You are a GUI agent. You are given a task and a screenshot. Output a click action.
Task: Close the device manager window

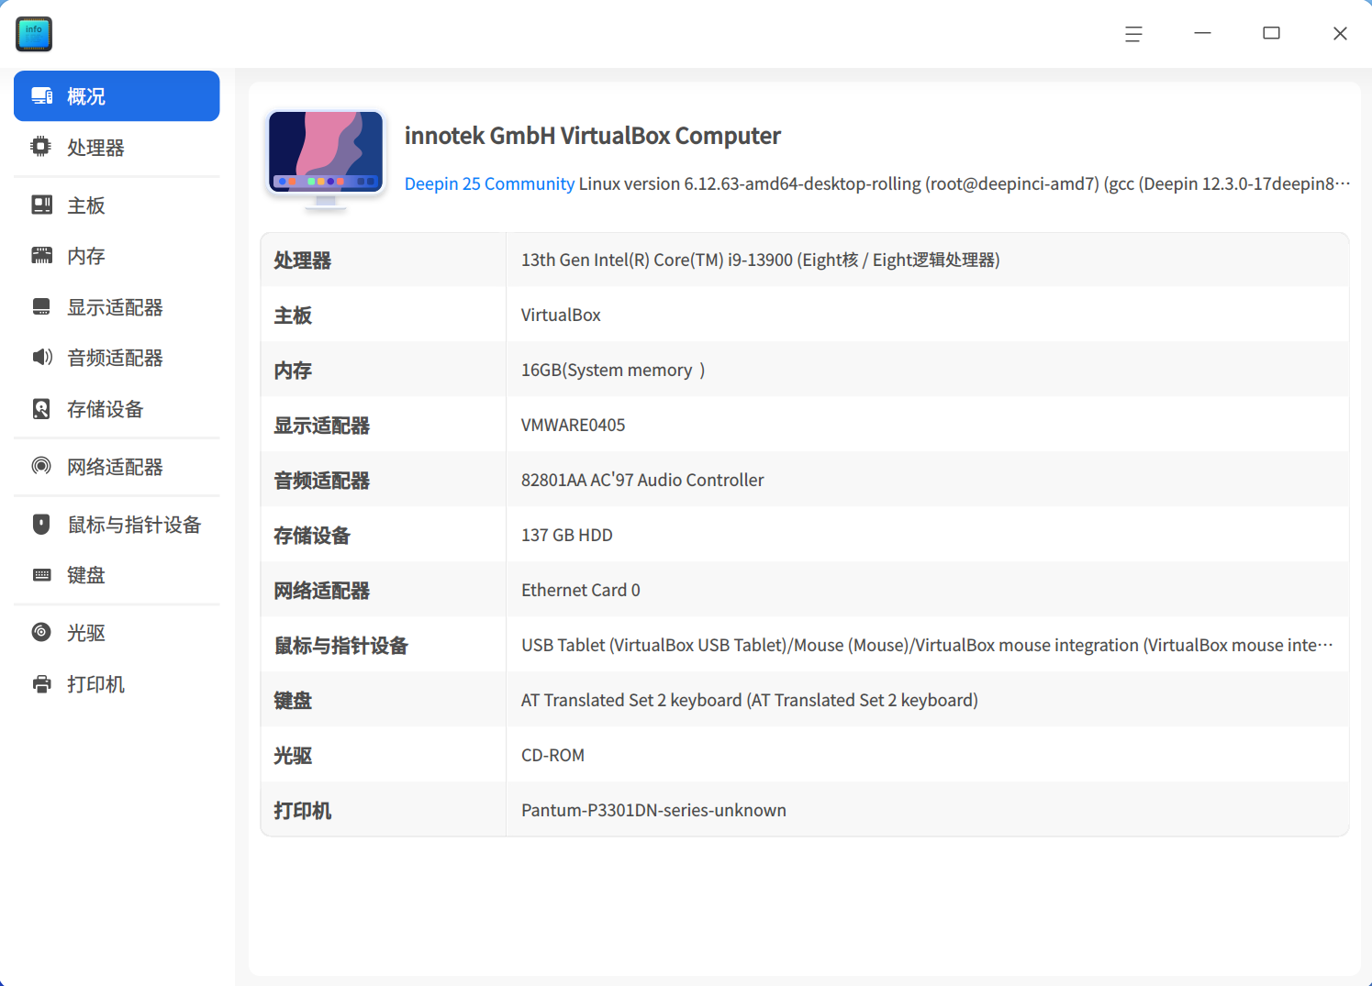point(1340,34)
